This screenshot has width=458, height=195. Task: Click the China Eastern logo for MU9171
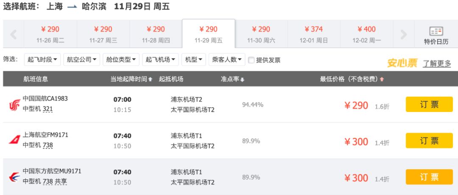click(x=14, y=177)
